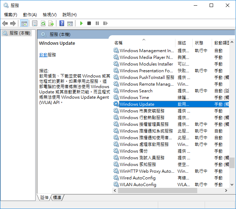
Task: Click horizontal scrollbar left arrow
Action: (115, 191)
